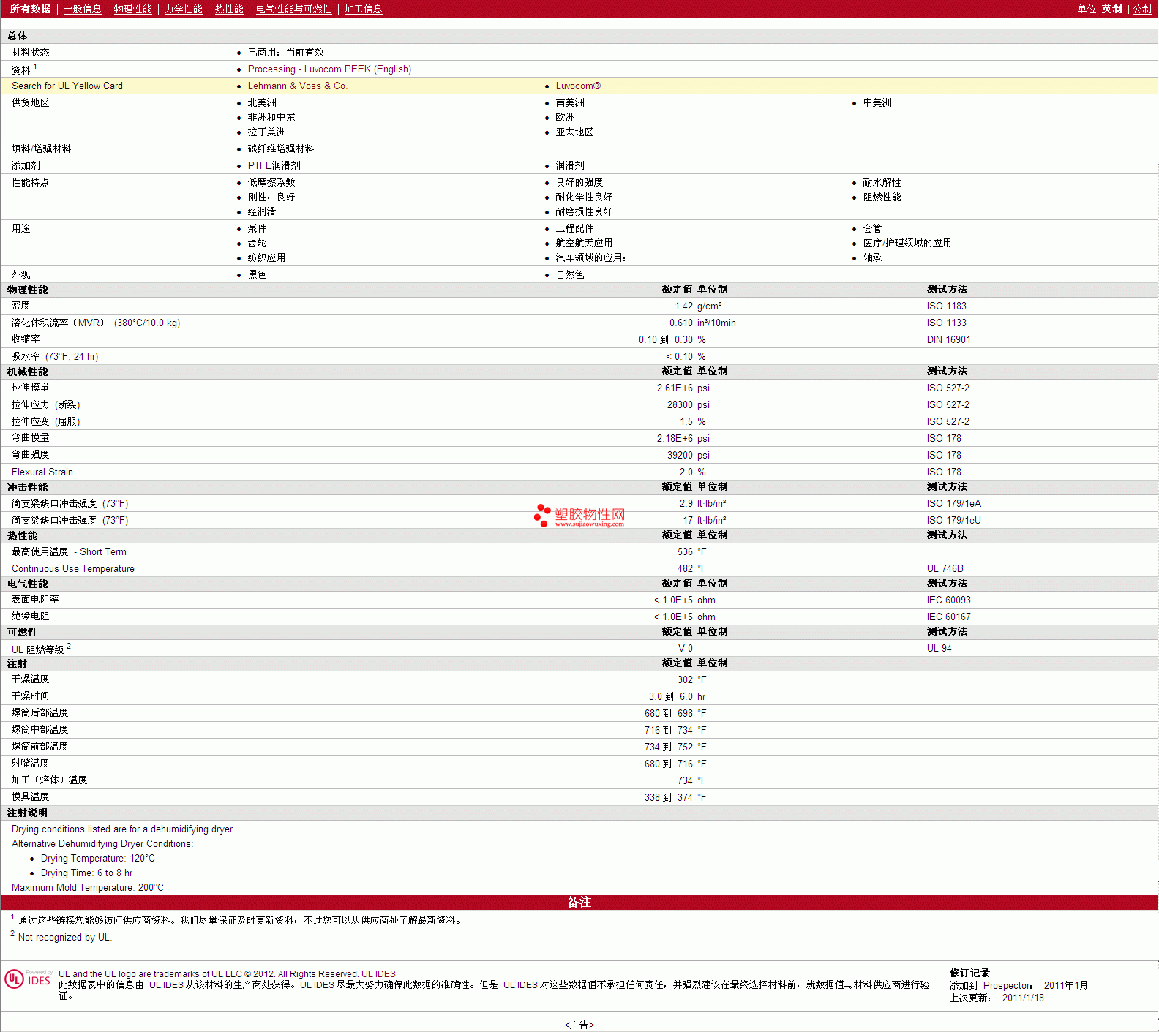Select the 弯曲模量 row label
Image resolution: width=1159 pixels, height=1032 pixels.
(x=30, y=437)
